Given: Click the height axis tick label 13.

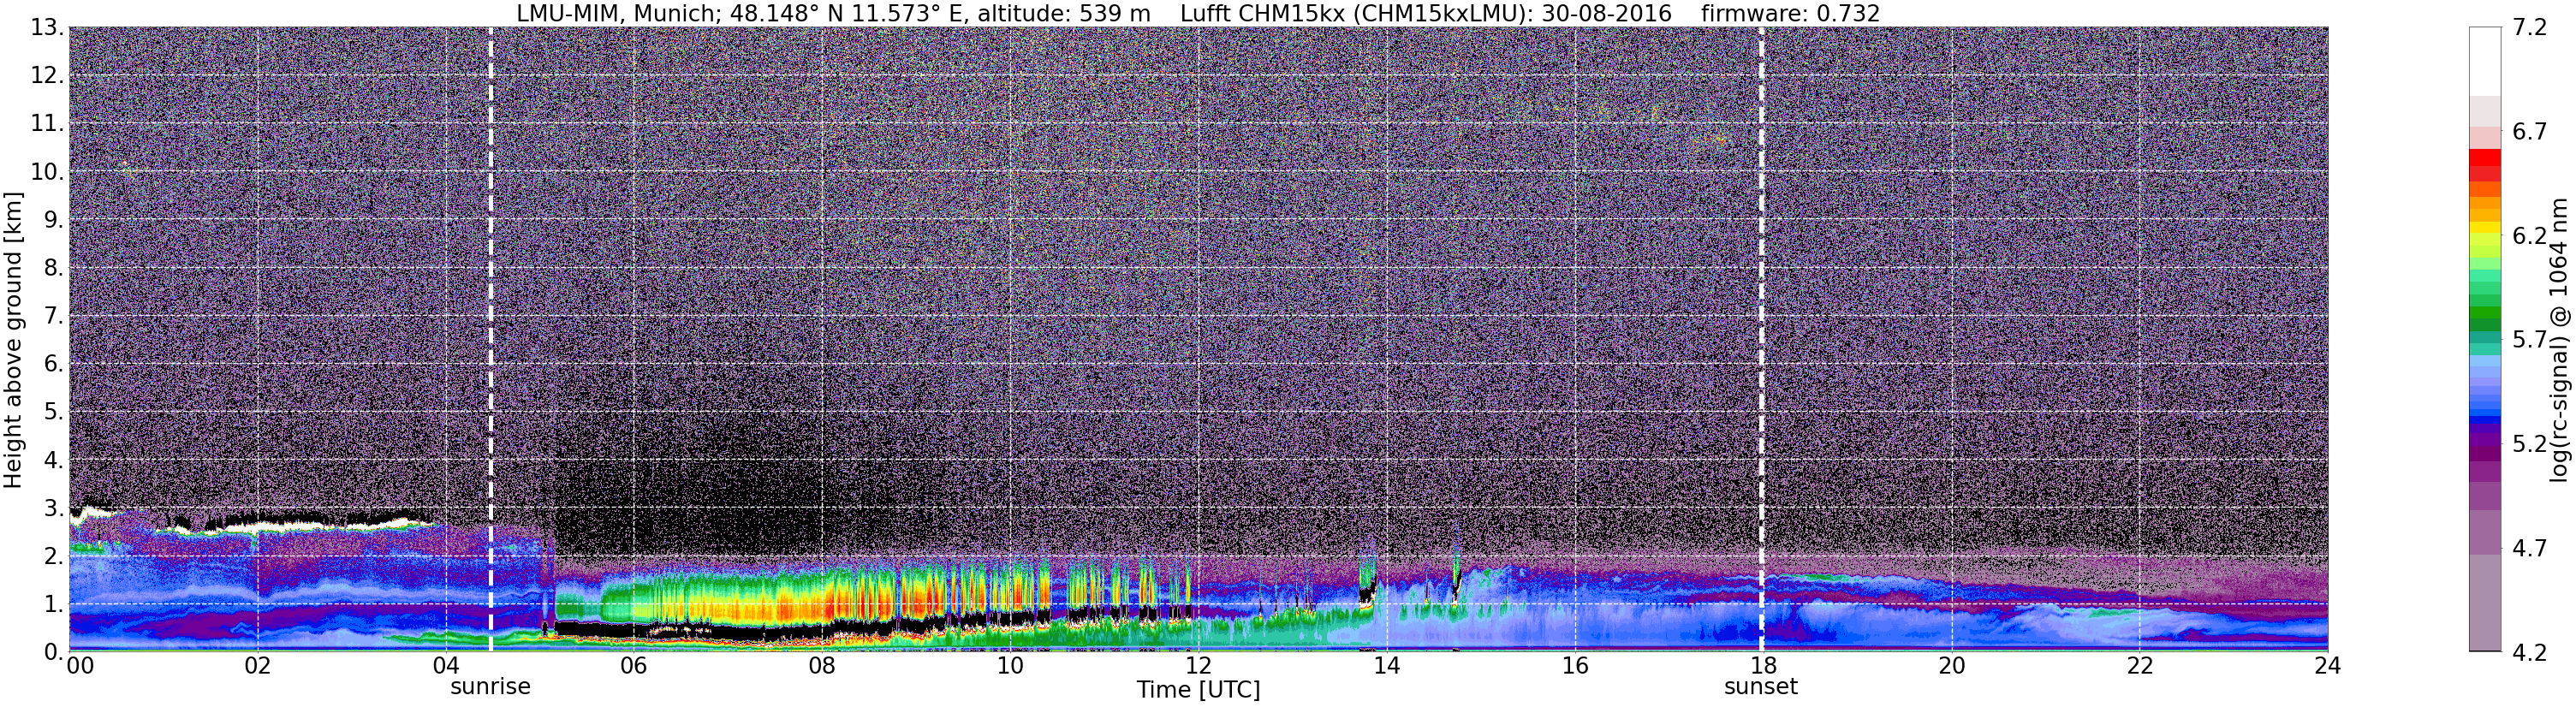Looking at the screenshot, I should click(47, 28).
